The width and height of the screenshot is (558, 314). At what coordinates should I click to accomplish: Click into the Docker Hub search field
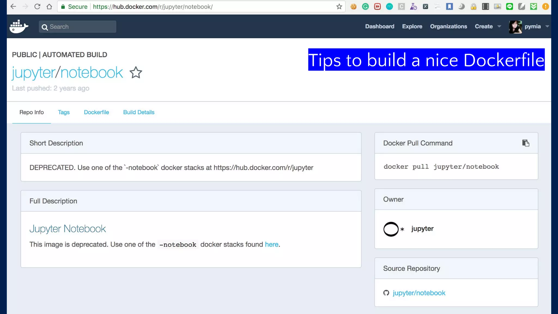tap(77, 27)
